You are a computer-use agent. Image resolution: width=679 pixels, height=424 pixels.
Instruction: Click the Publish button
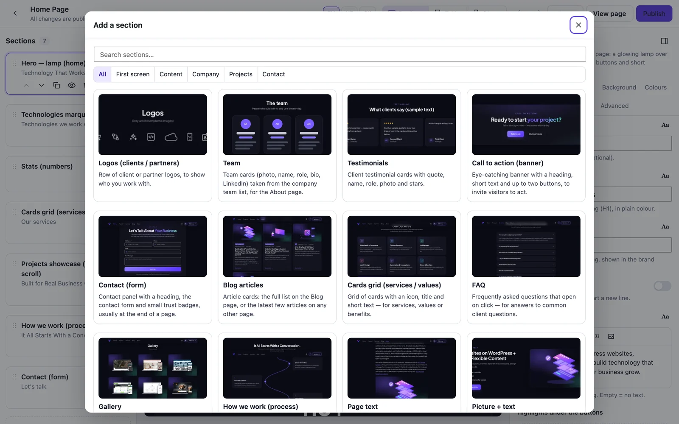point(654,14)
